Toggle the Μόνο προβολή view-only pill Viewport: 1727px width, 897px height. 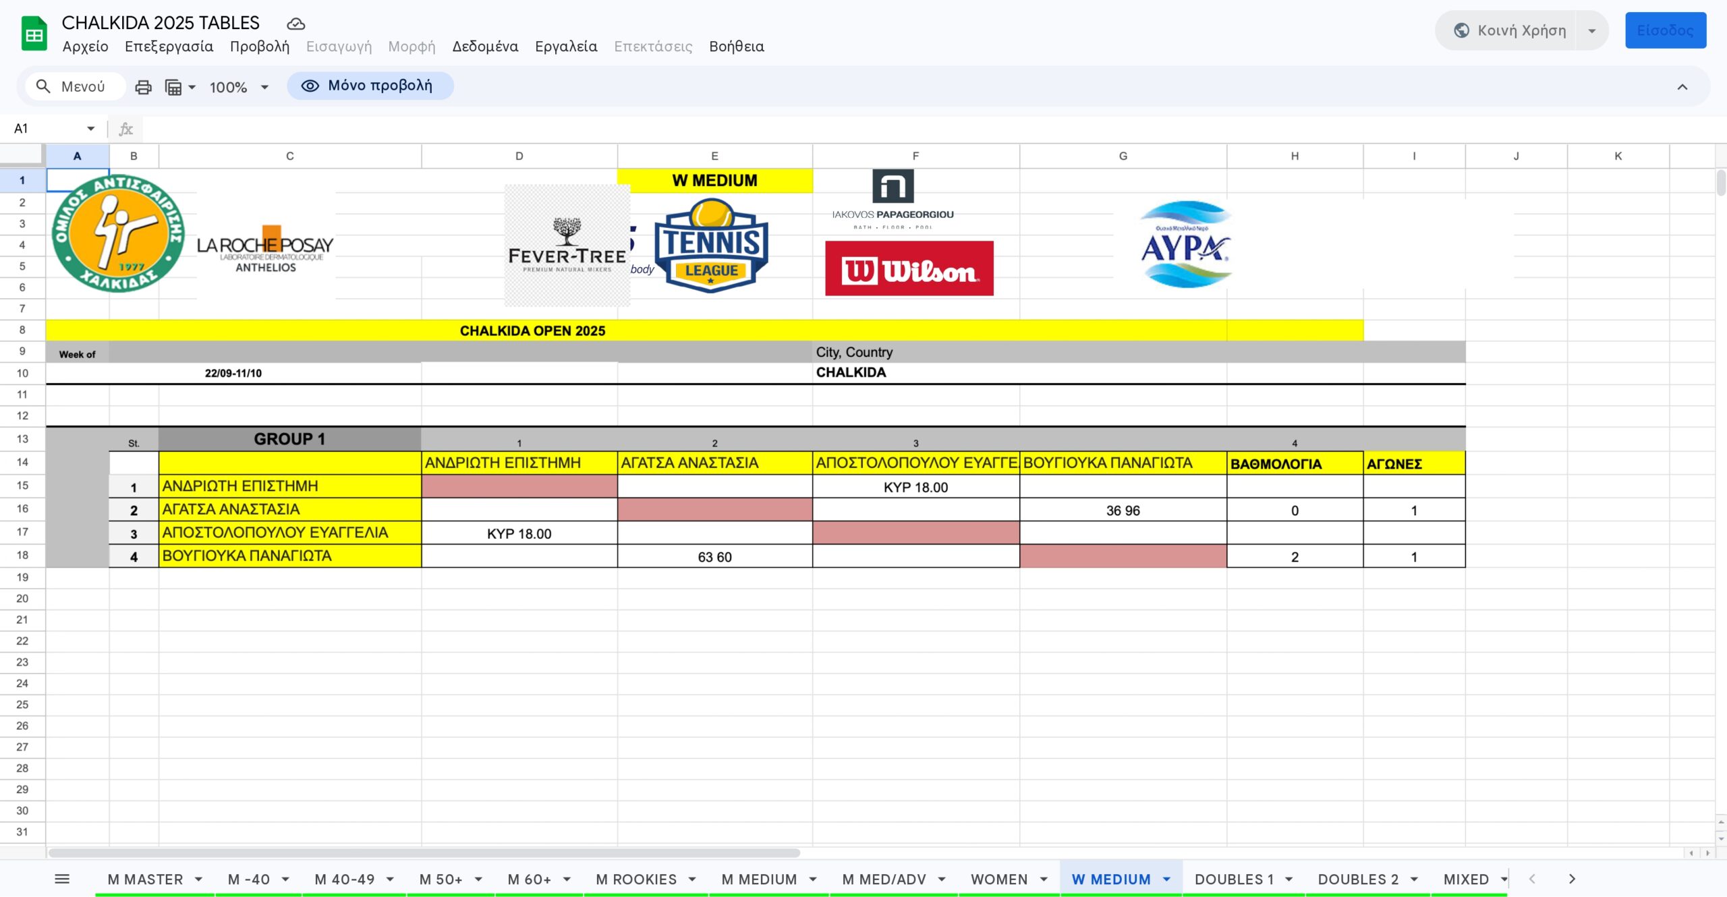tap(370, 86)
